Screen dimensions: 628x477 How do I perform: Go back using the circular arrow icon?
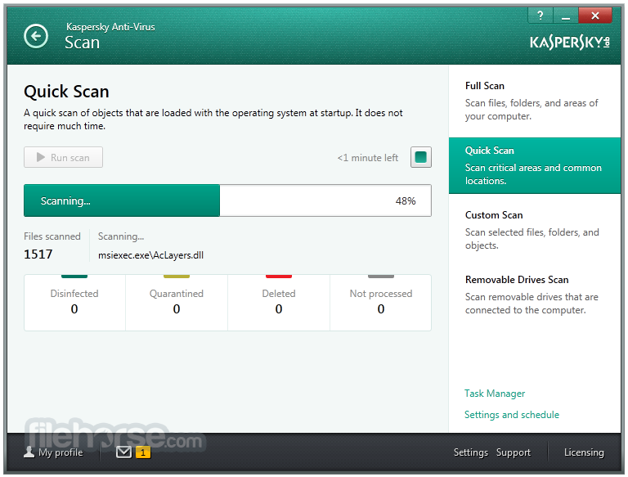pyautogui.click(x=36, y=37)
